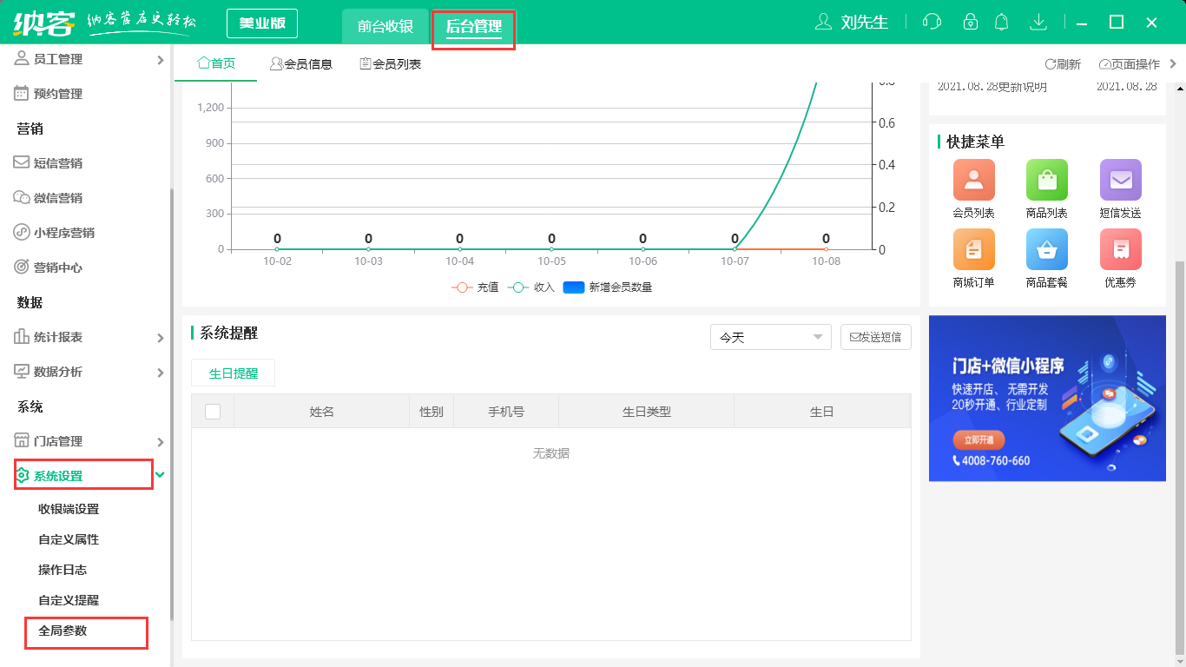Viewport: 1186px width, 667px height.
Task: Expand the 统计报表 sidebar menu
Action: point(87,337)
